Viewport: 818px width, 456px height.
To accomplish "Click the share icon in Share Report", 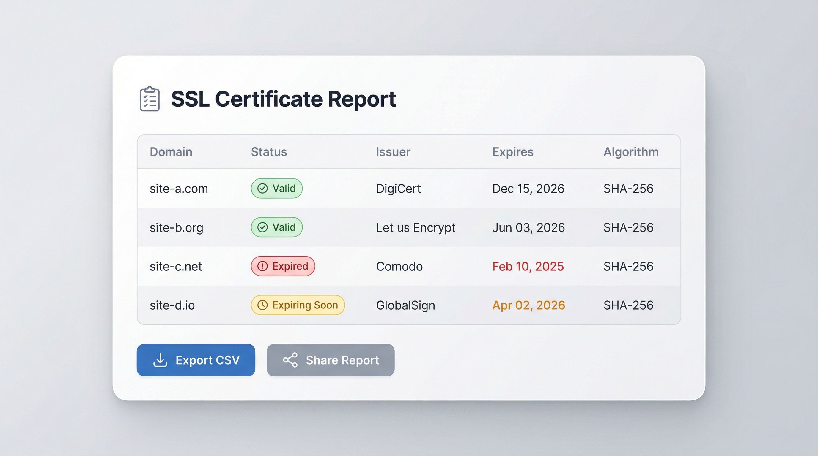I will point(290,360).
